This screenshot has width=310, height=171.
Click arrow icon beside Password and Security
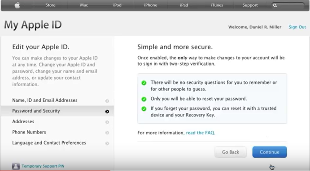[x=107, y=112]
